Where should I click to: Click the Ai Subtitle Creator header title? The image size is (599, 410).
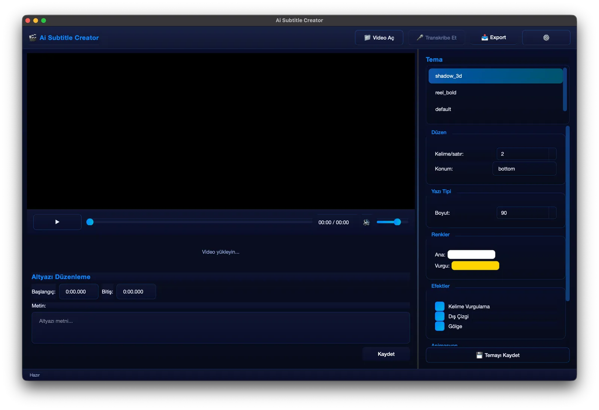point(69,38)
